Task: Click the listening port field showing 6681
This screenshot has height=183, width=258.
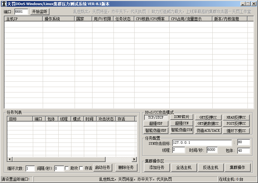Action: [21, 11]
